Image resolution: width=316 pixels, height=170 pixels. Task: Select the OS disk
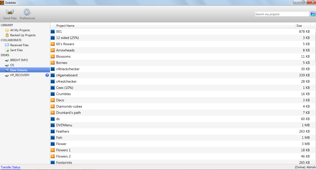point(12,65)
